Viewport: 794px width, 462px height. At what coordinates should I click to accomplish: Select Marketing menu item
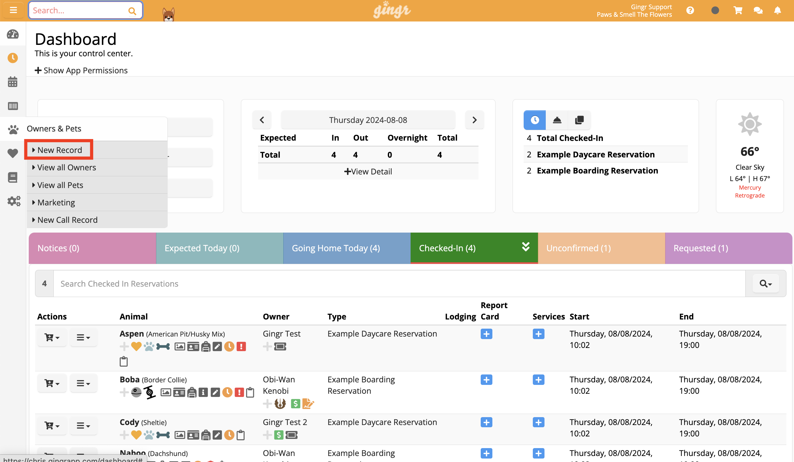[97, 202]
